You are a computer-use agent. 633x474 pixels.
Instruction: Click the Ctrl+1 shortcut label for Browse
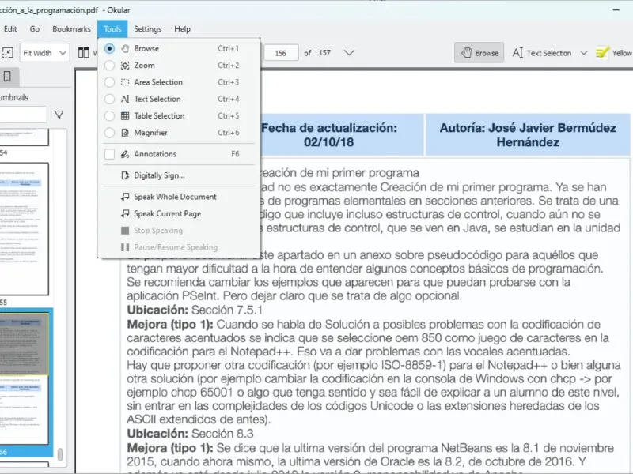point(229,48)
